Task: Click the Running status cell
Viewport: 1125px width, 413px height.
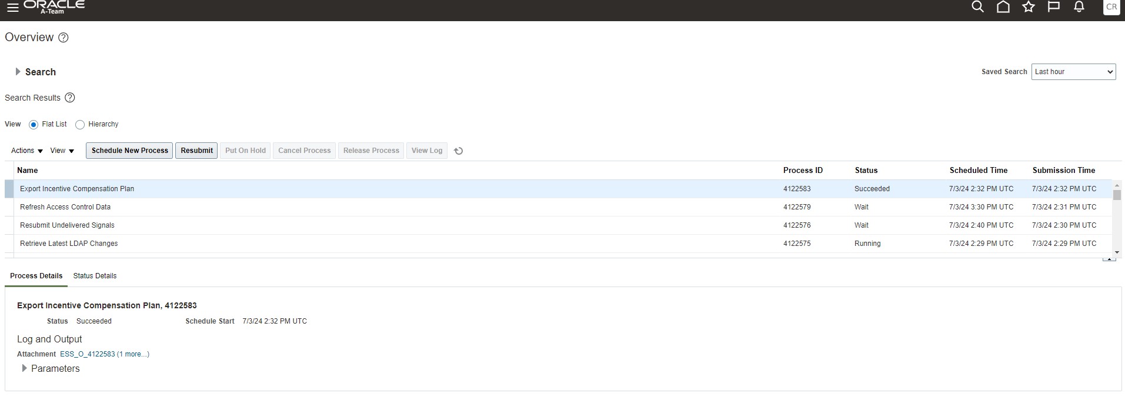Action: coord(867,244)
